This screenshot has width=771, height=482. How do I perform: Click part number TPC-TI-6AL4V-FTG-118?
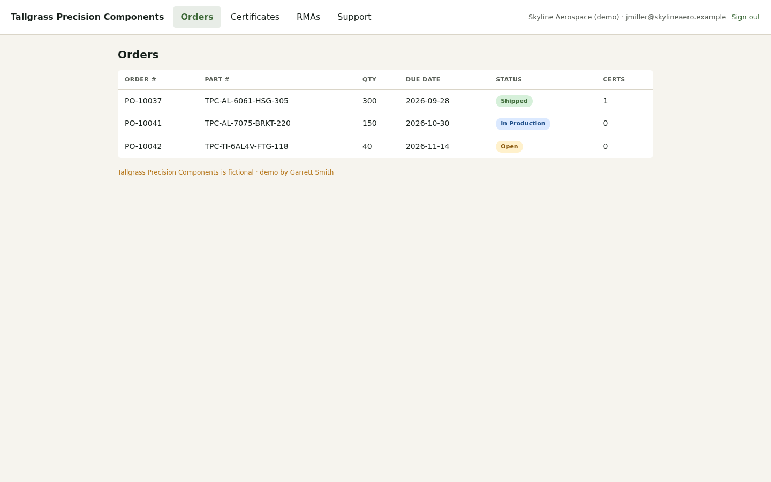(246, 146)
